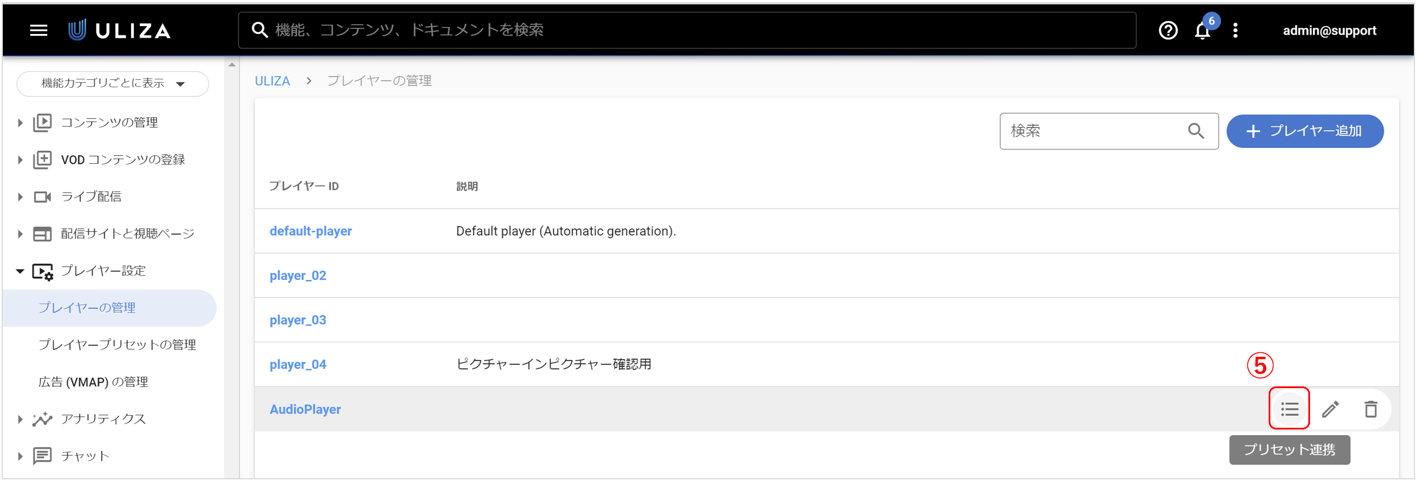Select プレイヤープリセットの管理 in the sidebar
This screenshot has width=1419, height=485.
[x=117, y=345]
